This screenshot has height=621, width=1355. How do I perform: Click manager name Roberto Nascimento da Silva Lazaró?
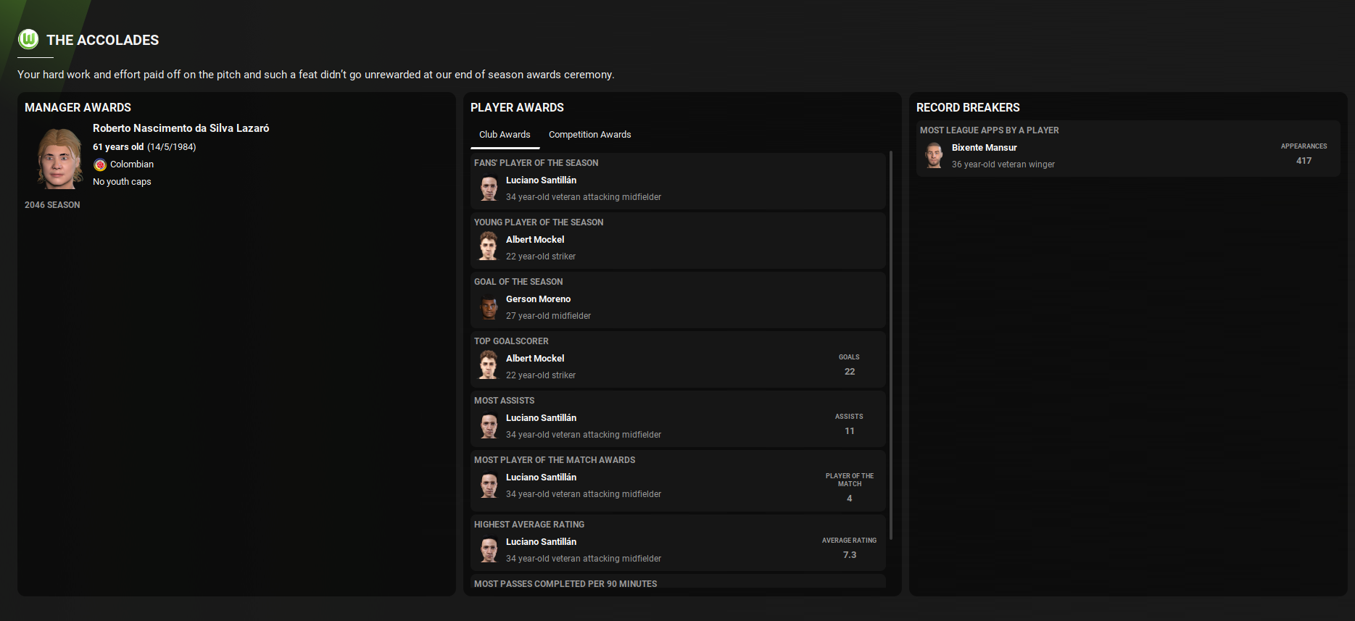[x=181, y=128]
